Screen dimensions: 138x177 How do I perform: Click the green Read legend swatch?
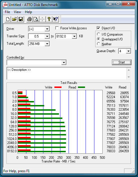(82, 87)
